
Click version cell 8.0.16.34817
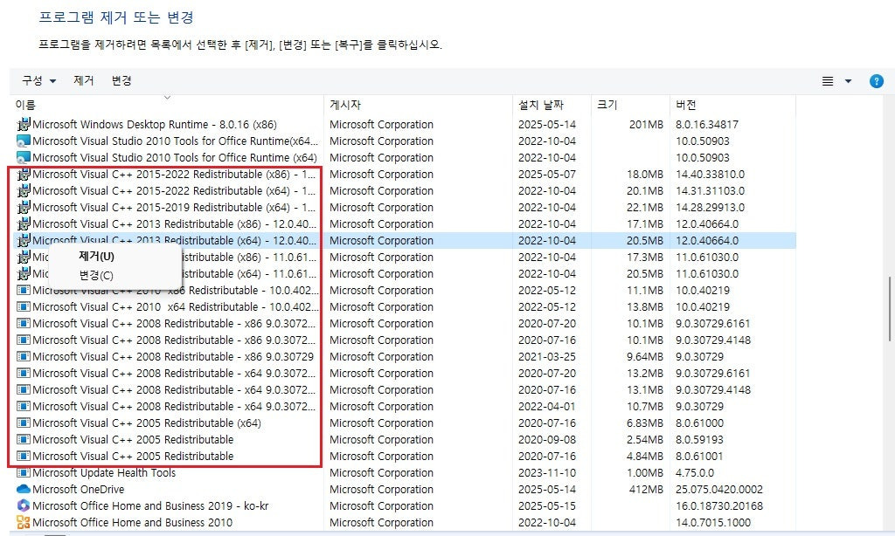706,124
